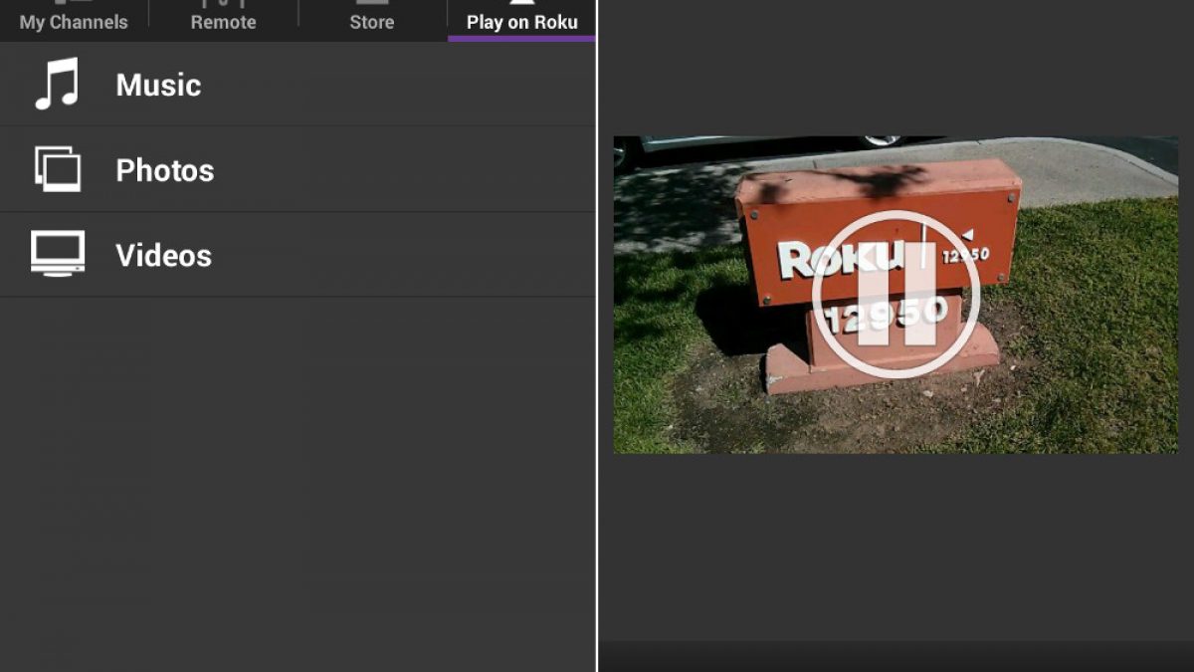Select the Videos text label
Viewport: 1194px width, 672px height.
(163, 256)
